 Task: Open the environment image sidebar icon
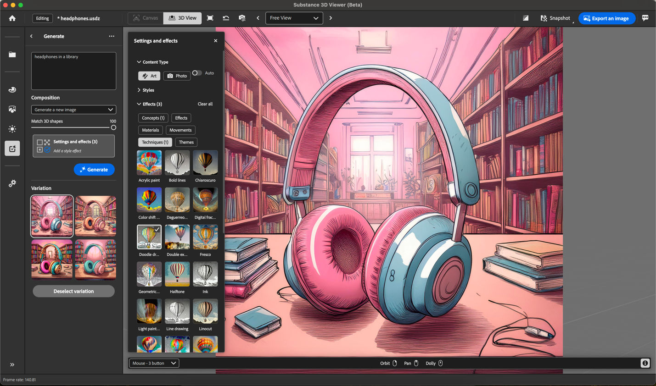point(12,109)
